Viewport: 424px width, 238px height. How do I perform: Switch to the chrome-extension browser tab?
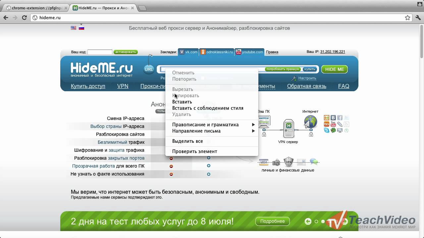(35, 8)
